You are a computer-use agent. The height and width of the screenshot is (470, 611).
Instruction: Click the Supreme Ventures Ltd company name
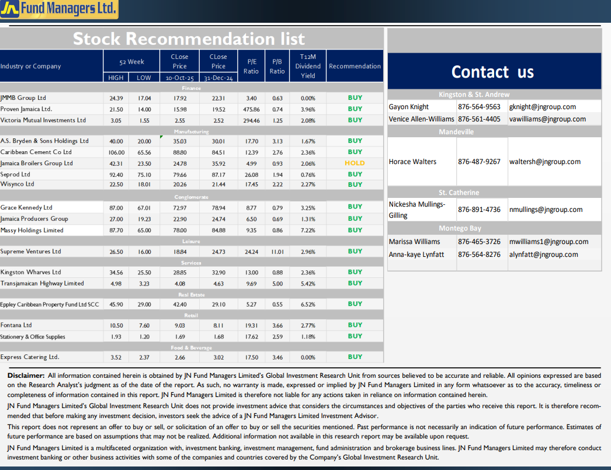click(31, 252)
